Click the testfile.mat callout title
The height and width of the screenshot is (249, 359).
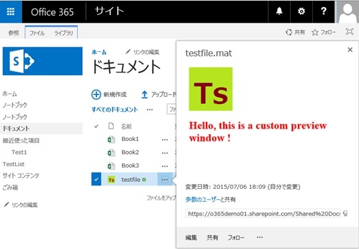[209, 53]
